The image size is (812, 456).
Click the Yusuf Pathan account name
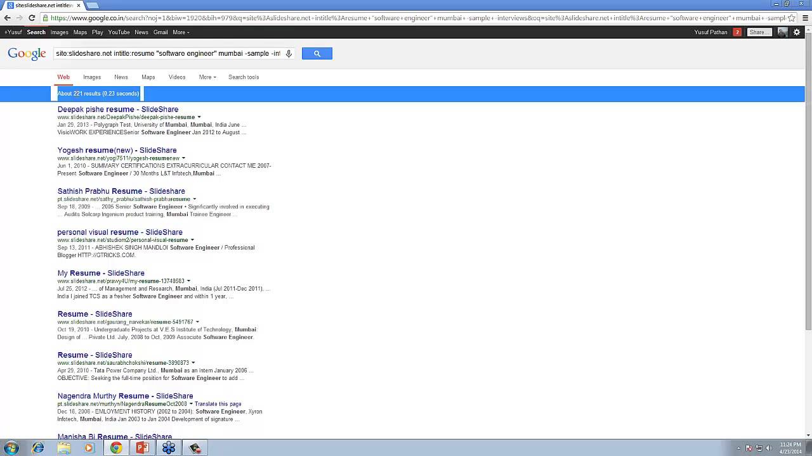pyautogui.click(x=711, y=32)
